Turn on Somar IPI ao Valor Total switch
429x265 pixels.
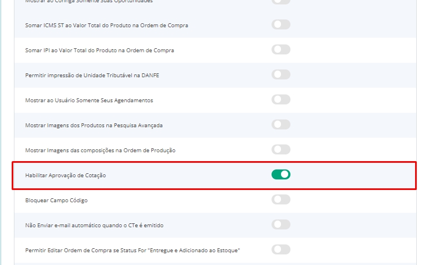coord(281,49)
